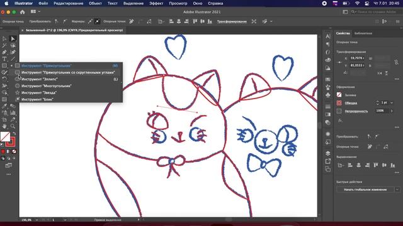Expand global edit options arrow
The width and height of the screenshot is (403, 226).
[x=397, y=190]
